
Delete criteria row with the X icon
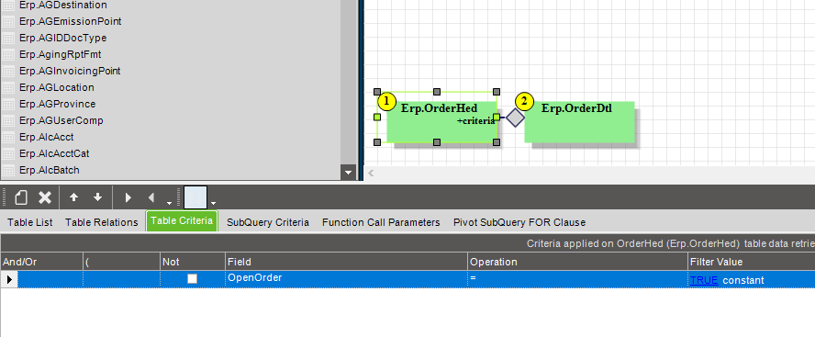click(x=45, y=197)
